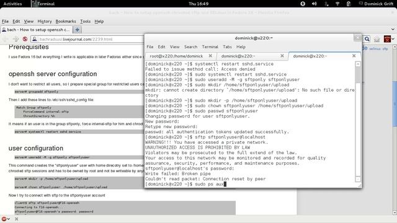Open the Terminal menu in terminal window
397x223 pixels.
click(210, 47)
